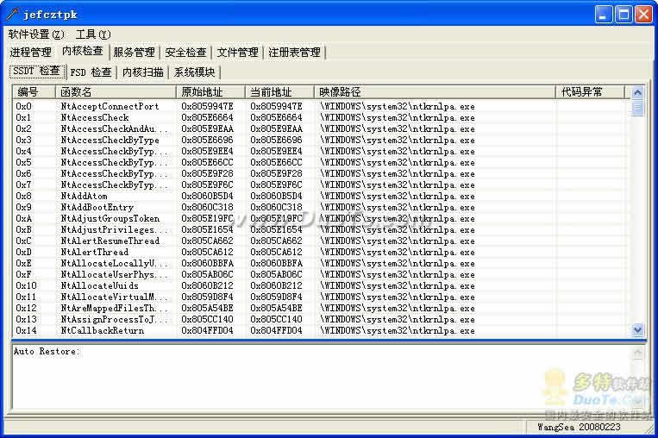
Task: Select row NtAcceptConnectPort
Action: 322,107
